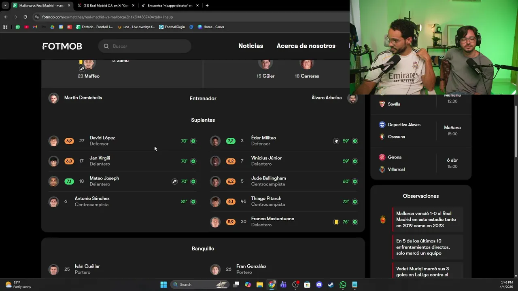Screen dimensions: 518x291
Task: Reload the current page
Action: pyautogui.click(x=25, y=17)
